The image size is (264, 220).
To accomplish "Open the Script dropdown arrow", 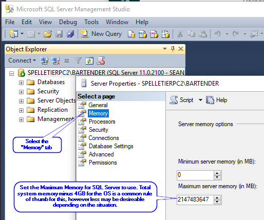I will [200, 100].
